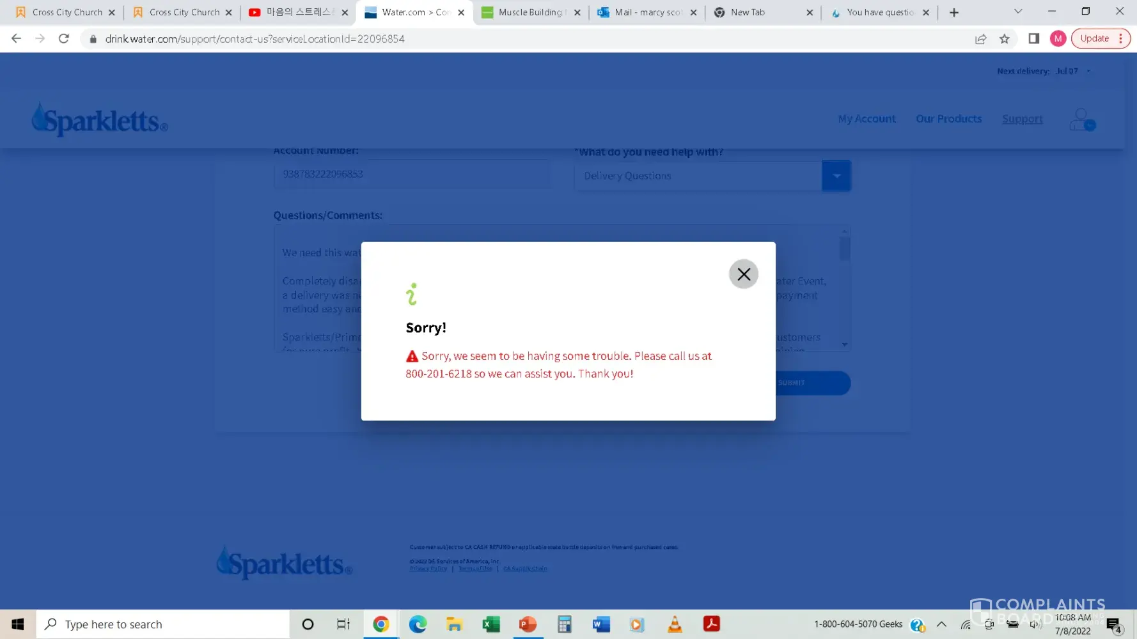Open Cortana from the taskbar

click(308, 624)
